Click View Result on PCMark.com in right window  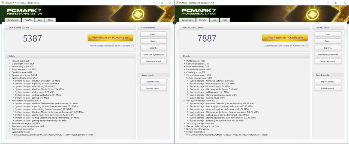285,38
